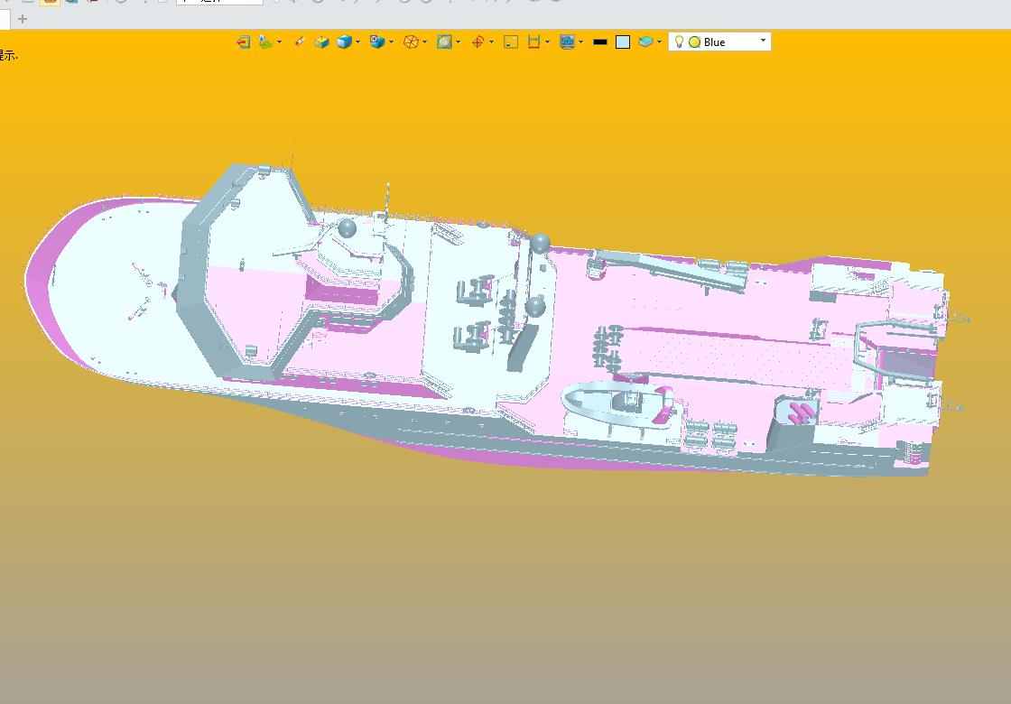1011x704 pixels.
Task: Open dropdown beside zoom view icon
Action: 458,42
